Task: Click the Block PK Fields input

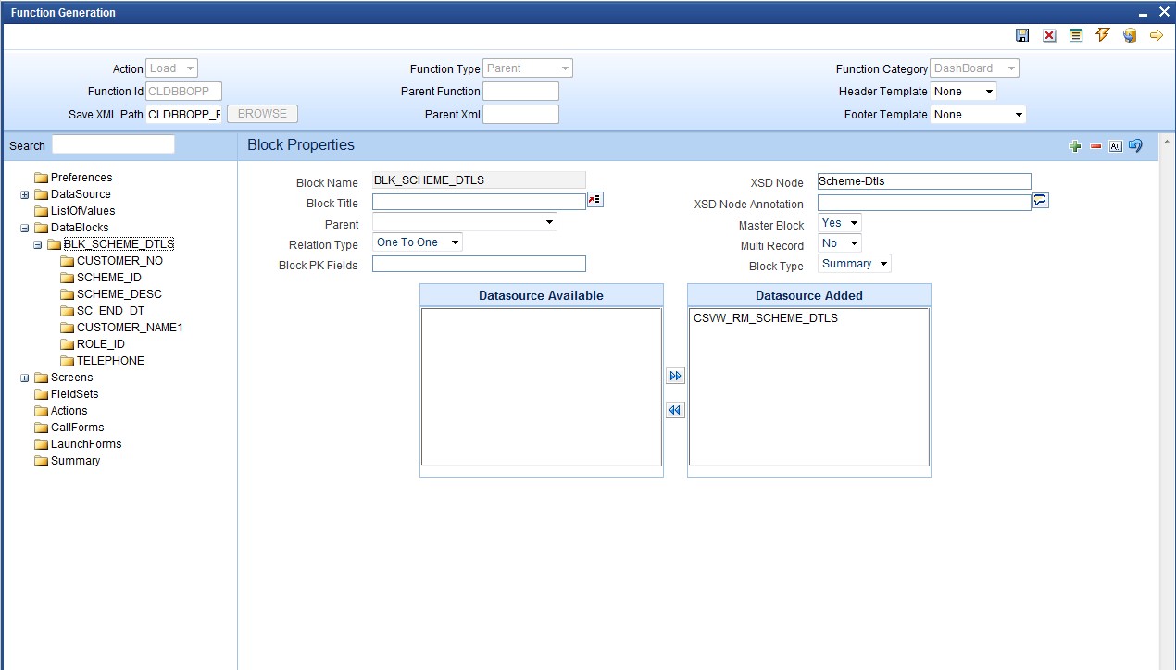Action: tap(479, 264)
